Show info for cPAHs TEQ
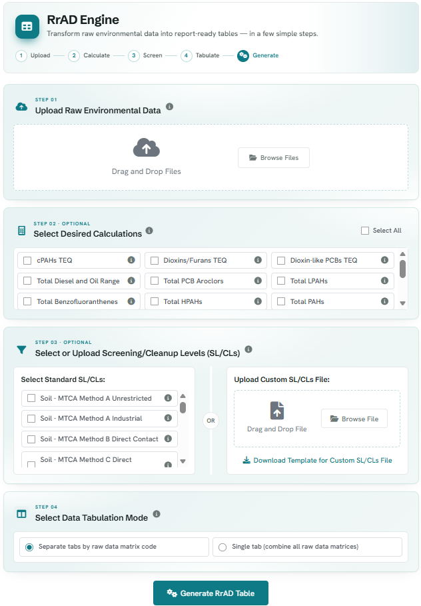The width and height of the screenshot is (421, 606). tap(131, 260)
